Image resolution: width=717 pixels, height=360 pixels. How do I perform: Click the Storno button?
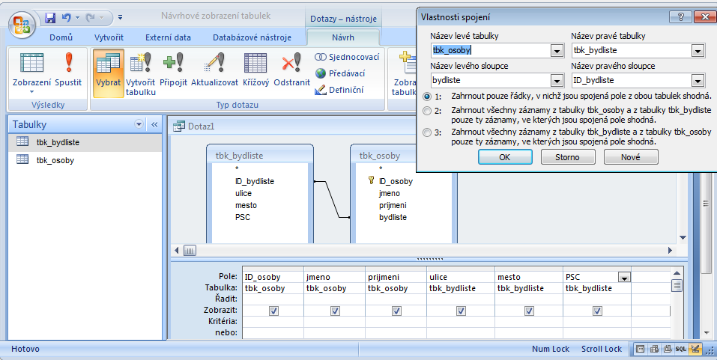[568, 156]
